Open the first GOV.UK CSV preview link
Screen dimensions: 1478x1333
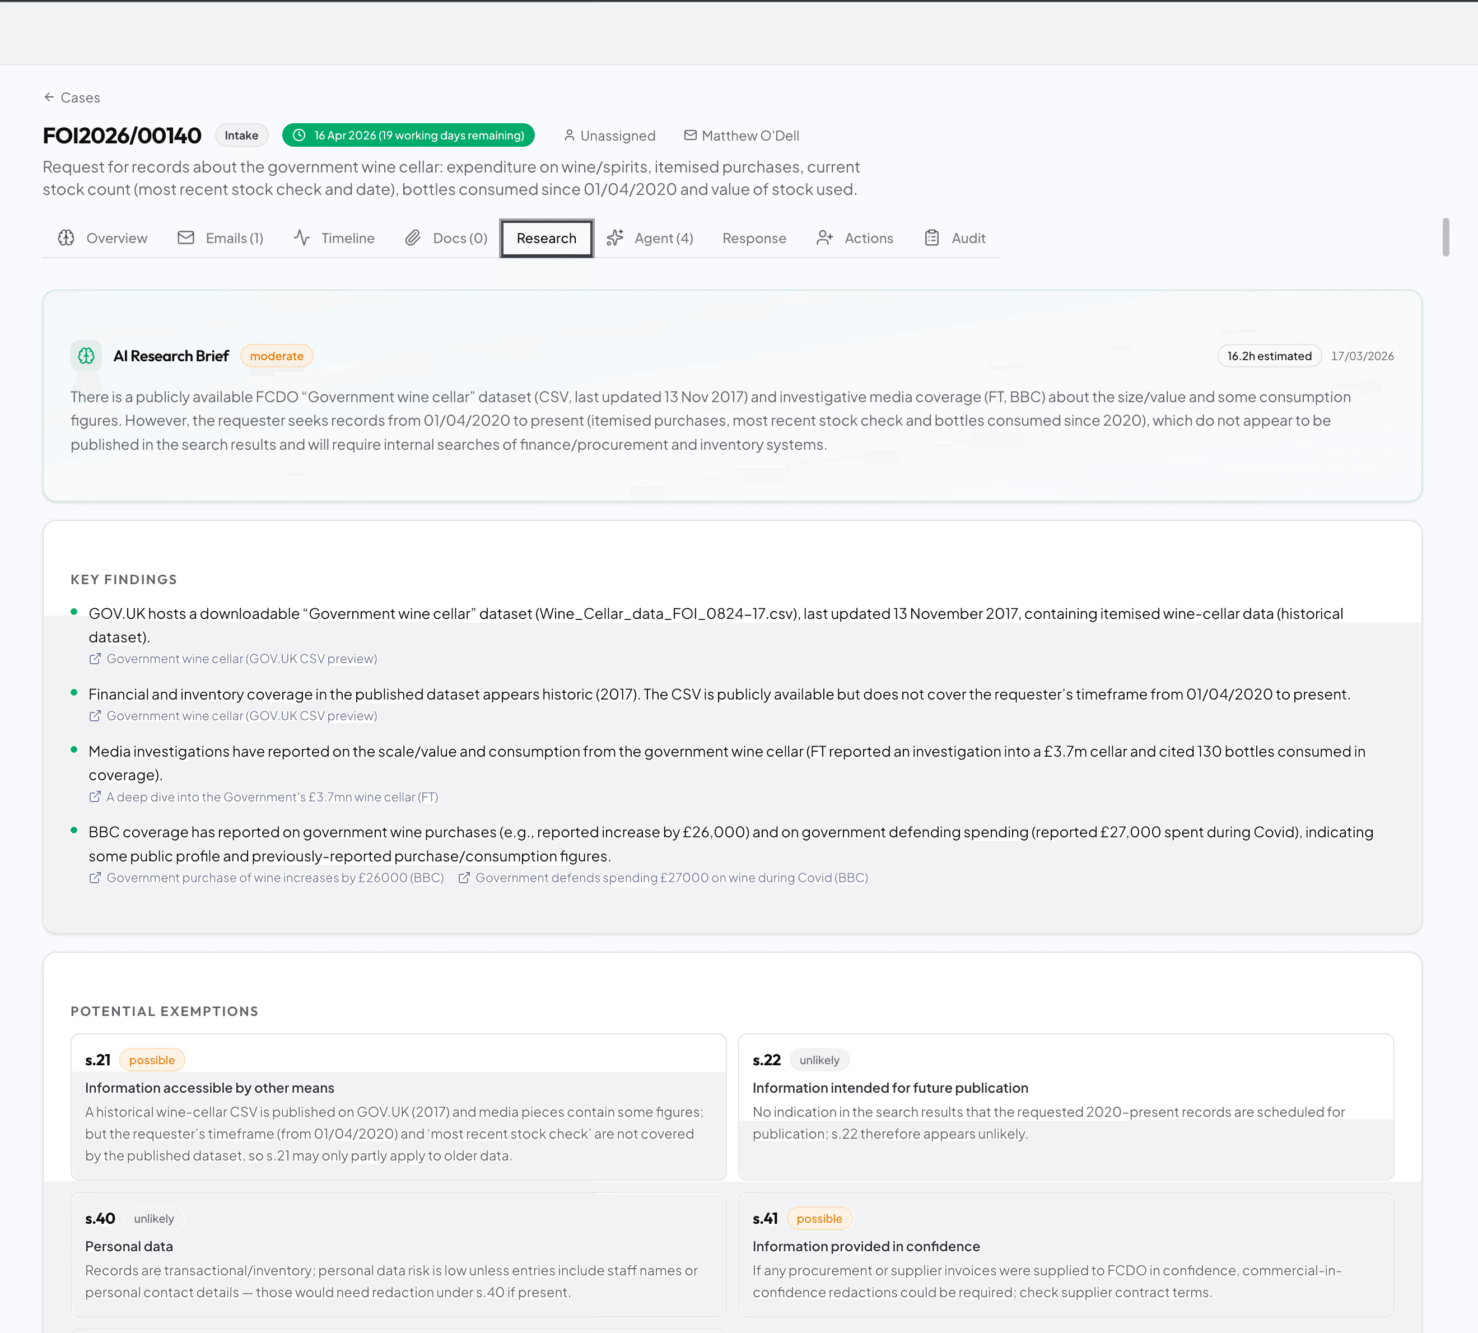tap(242, 659)
